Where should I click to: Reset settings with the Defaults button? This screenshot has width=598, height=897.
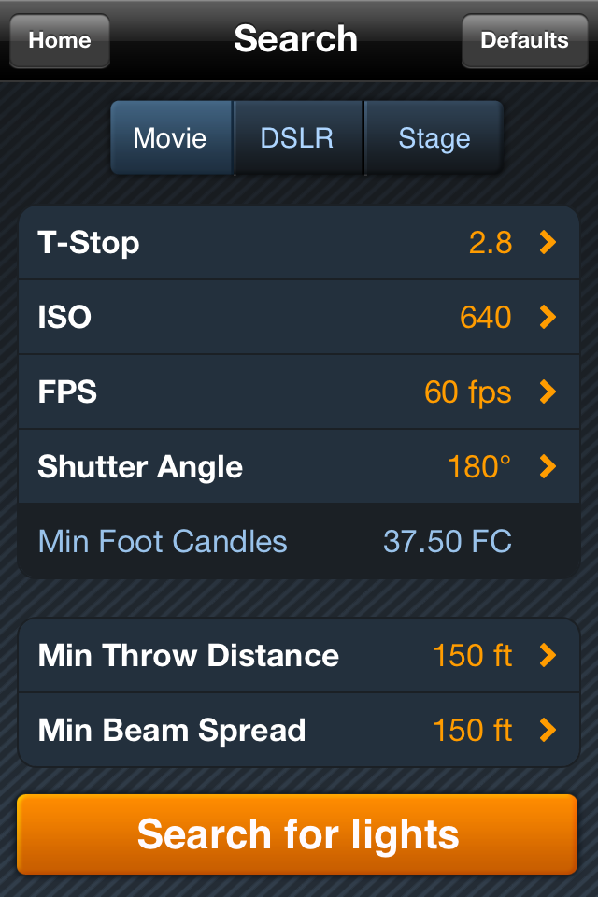coord(524,41)
